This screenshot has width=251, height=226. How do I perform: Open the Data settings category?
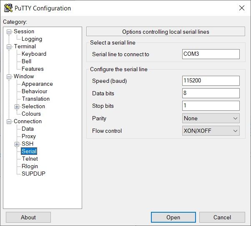[x=28, y=129]
